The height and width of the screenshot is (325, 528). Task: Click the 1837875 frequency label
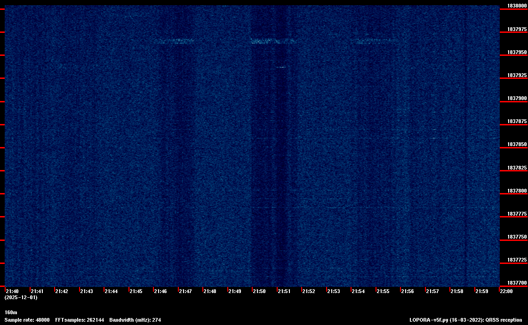coord(517,121)
